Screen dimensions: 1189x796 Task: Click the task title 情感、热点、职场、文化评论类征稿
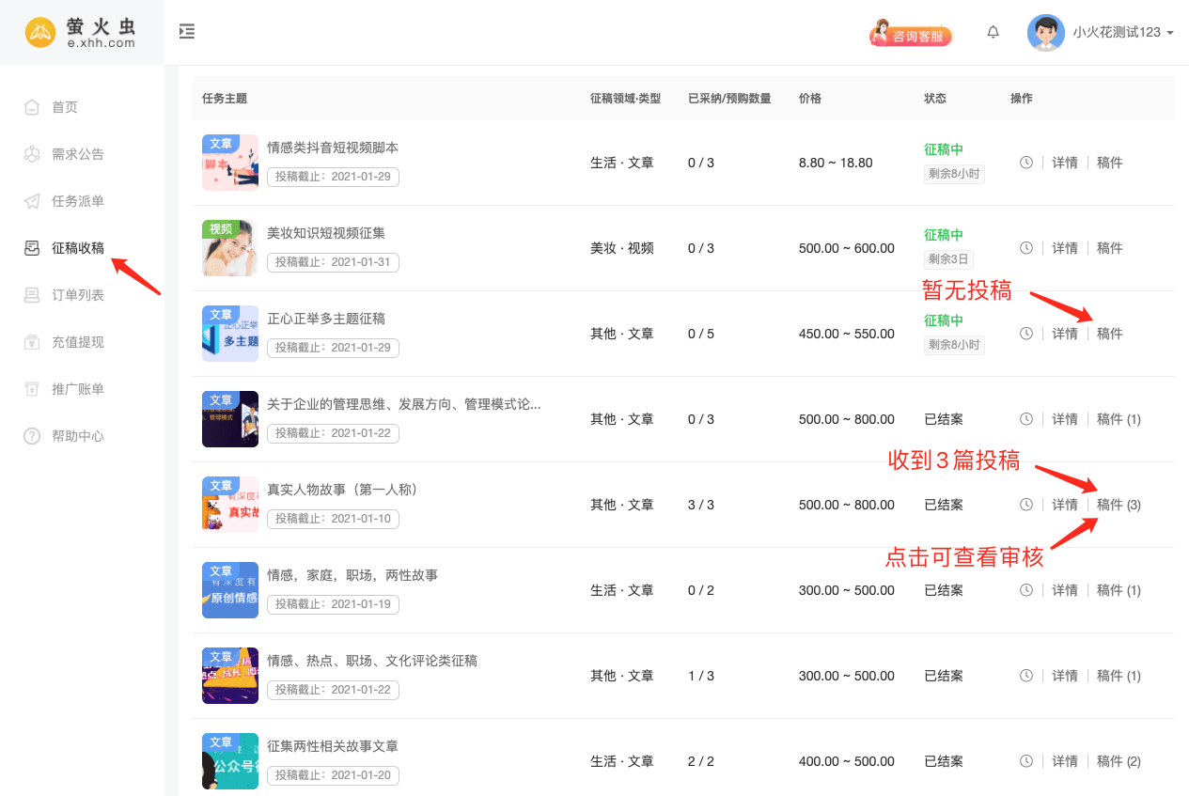click(372, 661)
